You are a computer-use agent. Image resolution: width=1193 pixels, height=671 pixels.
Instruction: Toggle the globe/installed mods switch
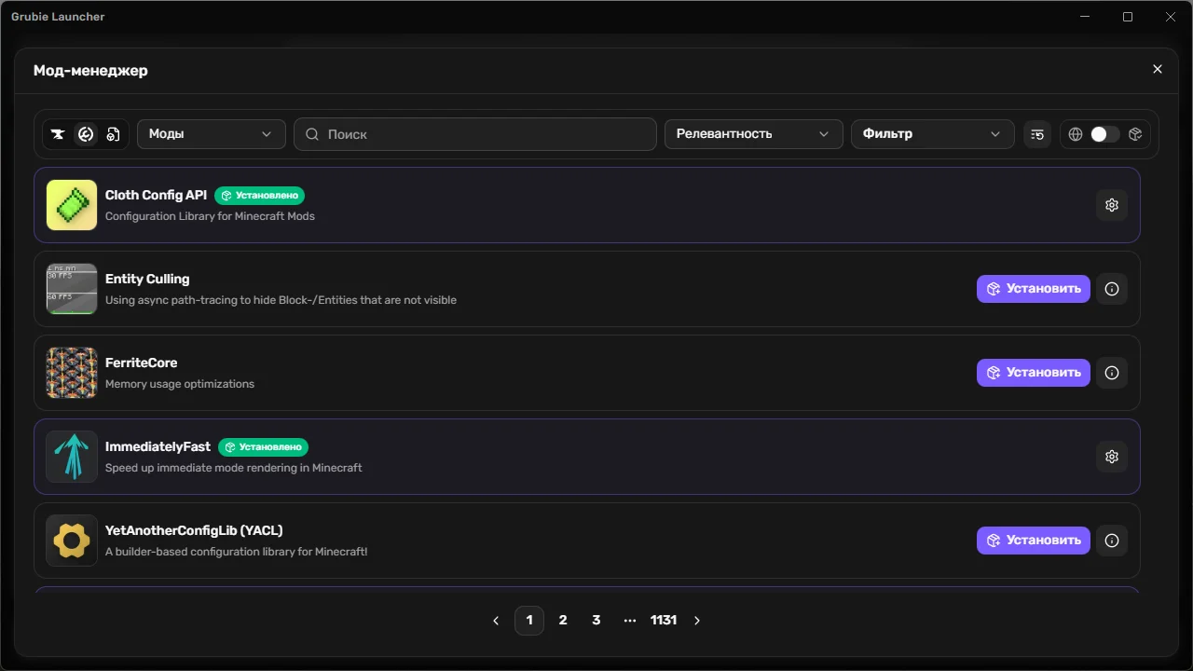[x=1105, y=134]
